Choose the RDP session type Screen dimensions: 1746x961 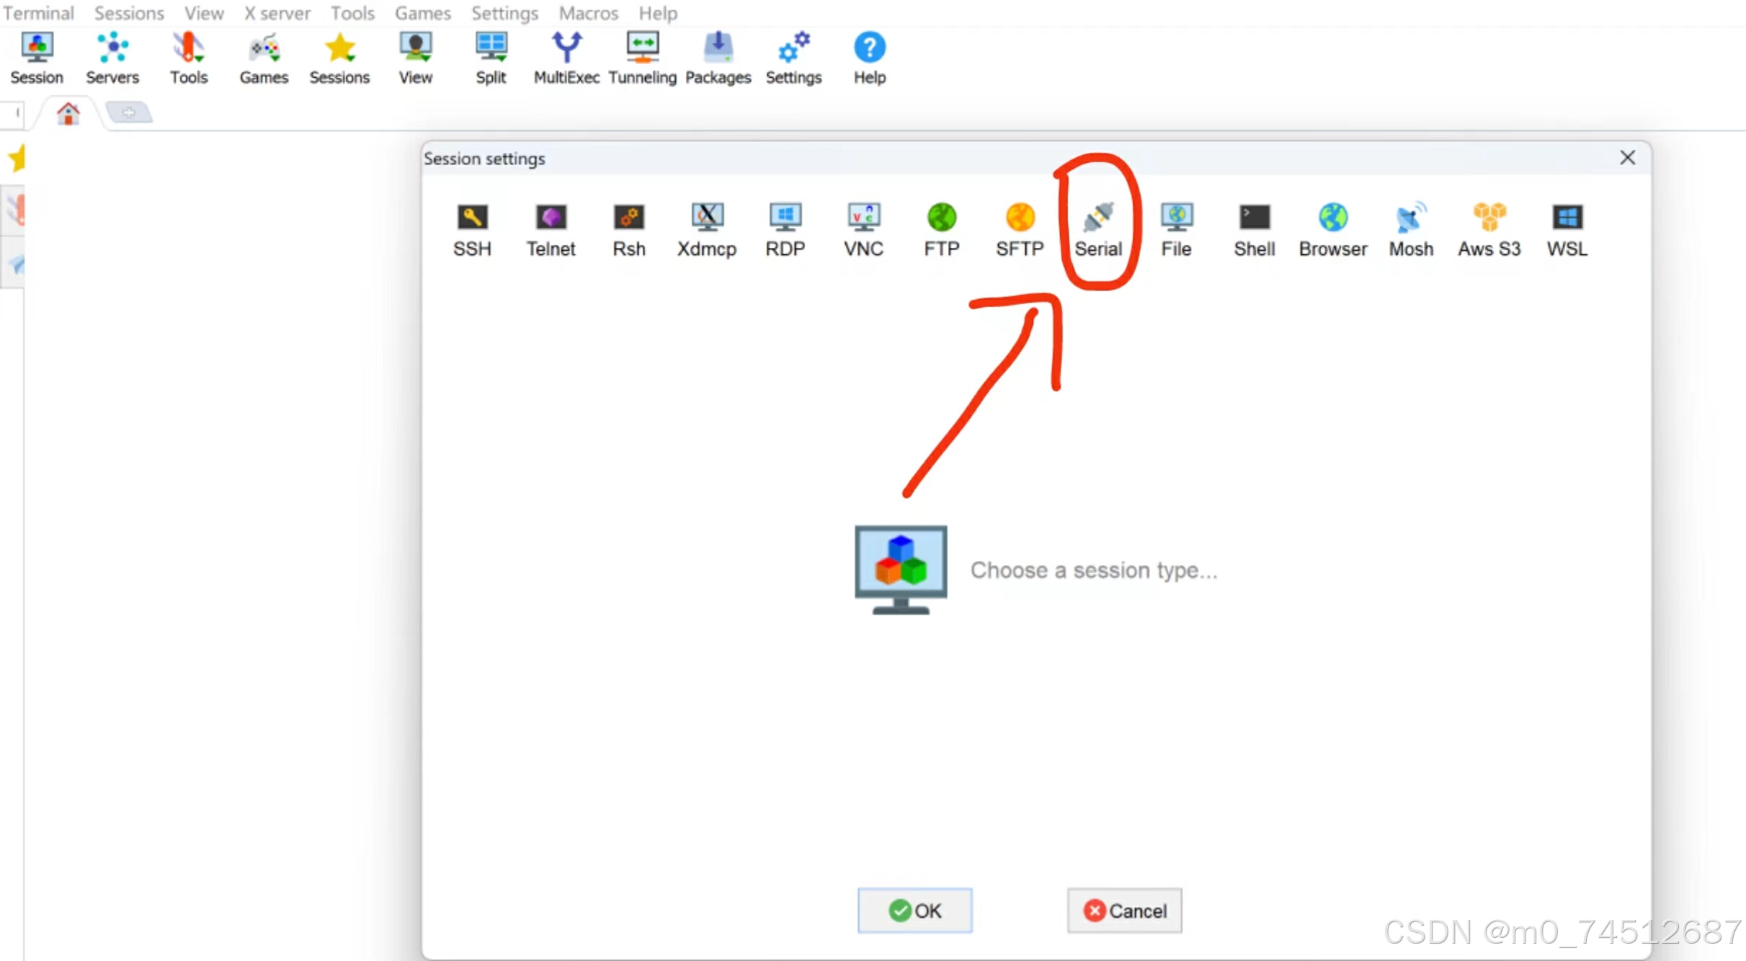coord(785,229)
